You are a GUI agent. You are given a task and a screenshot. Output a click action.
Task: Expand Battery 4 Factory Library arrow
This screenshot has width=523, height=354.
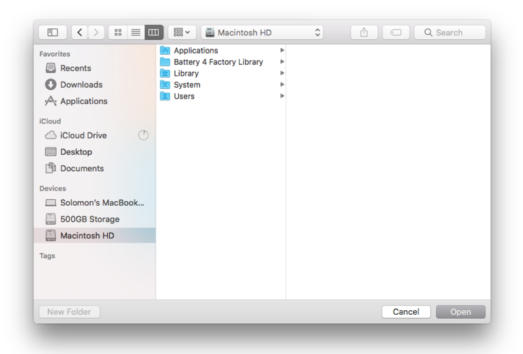pyautogui.click(x=282, y=61)
